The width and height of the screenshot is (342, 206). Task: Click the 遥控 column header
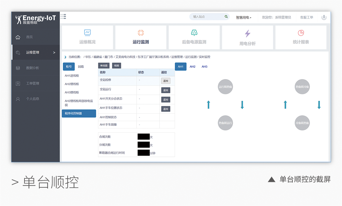164,72
